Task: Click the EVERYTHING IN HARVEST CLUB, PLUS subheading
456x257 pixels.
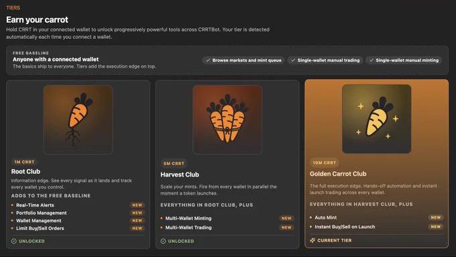Action: (x=361, y=204)
